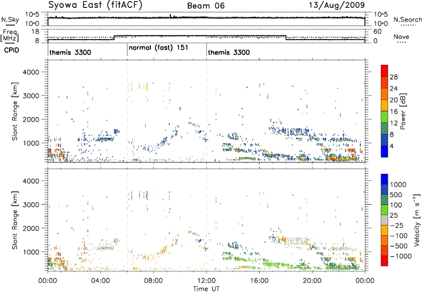Viewport: 422px width, 292px height.
Task: Click the 'Freq. [MHz]' axis label
Action: point(11,36)
